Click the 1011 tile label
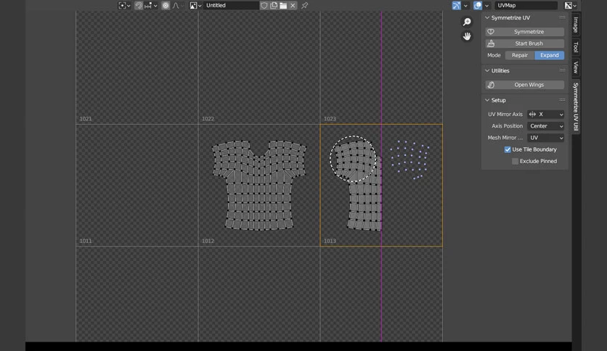 (86, 241)
